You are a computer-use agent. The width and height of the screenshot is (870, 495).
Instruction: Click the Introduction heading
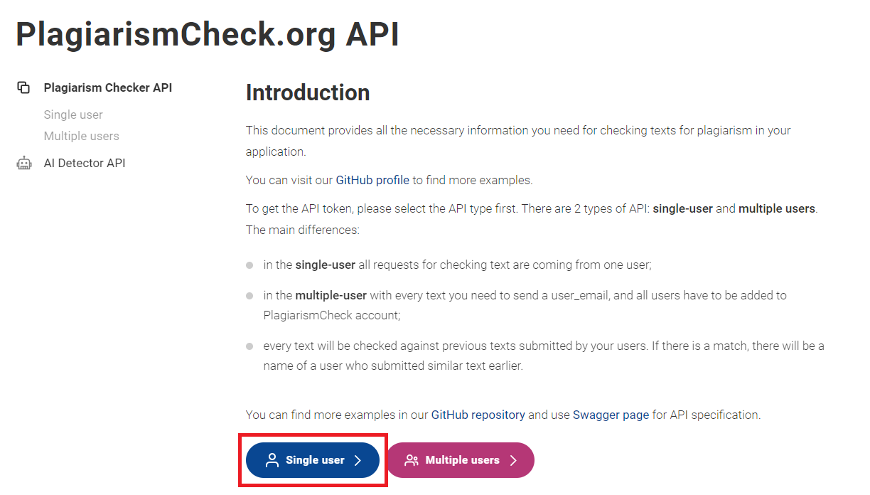(x=308, y=92)
